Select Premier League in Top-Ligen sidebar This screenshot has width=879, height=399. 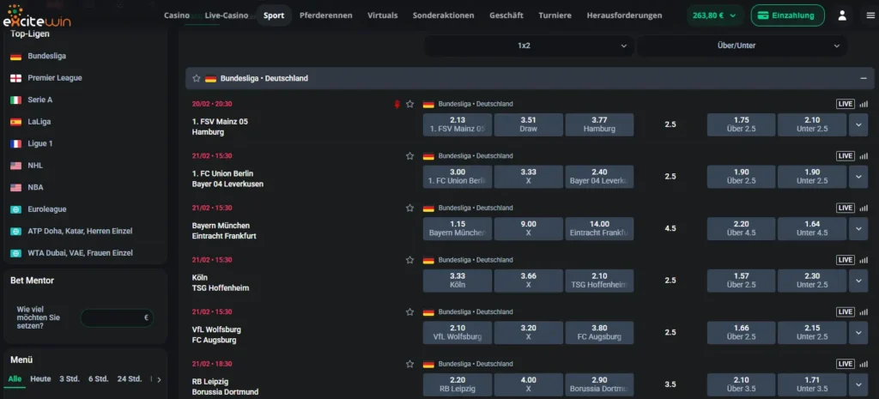(55, 78)
